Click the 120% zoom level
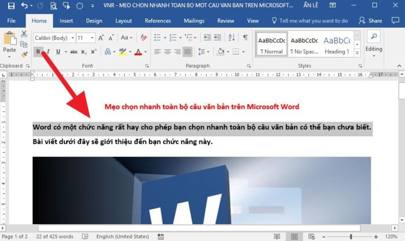This screenshot has width=405, height=241. pos(391,236)
